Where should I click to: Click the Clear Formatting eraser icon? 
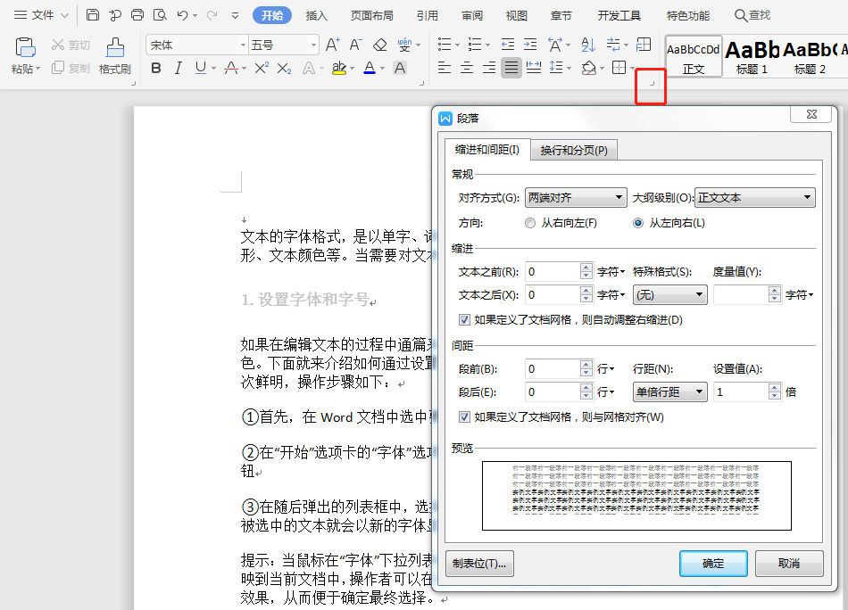pos(380,45)
